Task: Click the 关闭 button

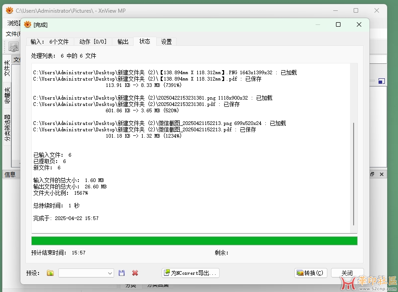Action: click(347, 273)
